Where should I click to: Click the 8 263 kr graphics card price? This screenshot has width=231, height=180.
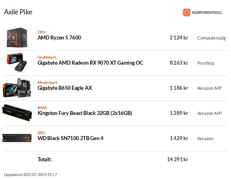[x=179, y=63]
